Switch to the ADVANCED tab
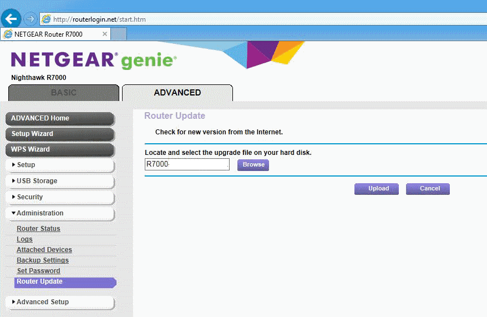Image resolution: width=487 pixels, height=317 pixels. pyautogui.click(x=177, y=93)
